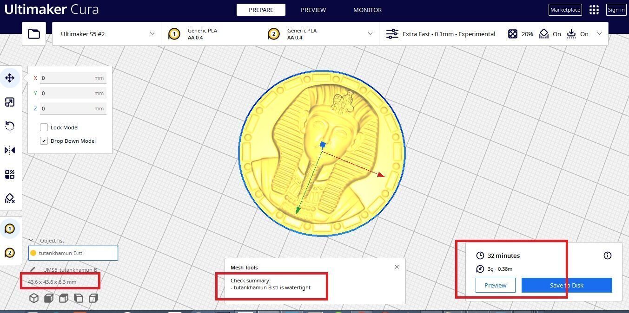Screen dimensions: 629x313
Task: Click the Extra Fast - 0.1mm - Experimental profile
Action: 449,34
